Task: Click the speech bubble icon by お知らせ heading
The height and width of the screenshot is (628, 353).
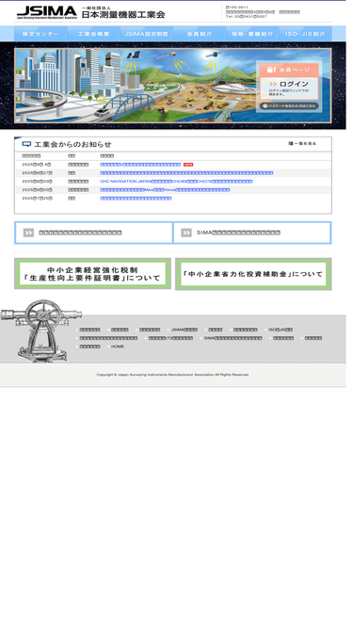Action: tap(26, 144)
